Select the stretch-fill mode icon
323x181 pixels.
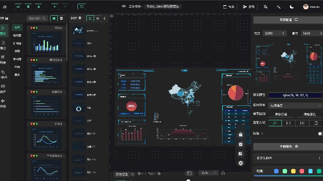[x=316, y=123]
